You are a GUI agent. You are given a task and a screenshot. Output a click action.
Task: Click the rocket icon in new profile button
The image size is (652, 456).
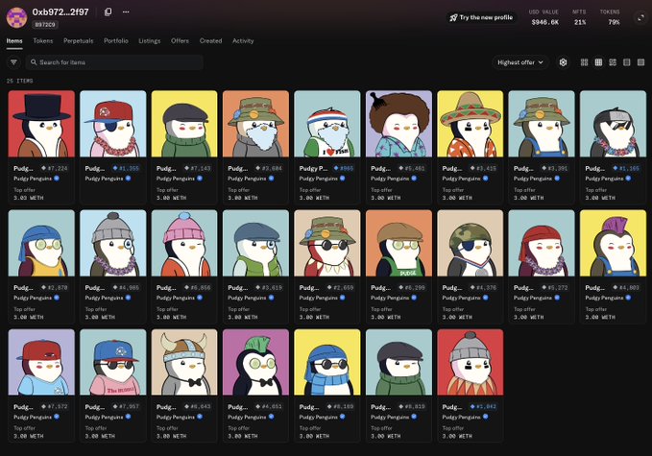click(x=453, y=17)
